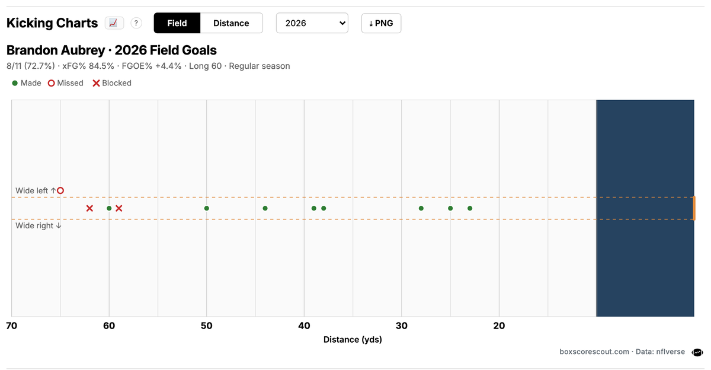Image resolution: width=711 pixels, height=370 pixels.
Task: Open the question mark help icon
Action: [136, 23]
